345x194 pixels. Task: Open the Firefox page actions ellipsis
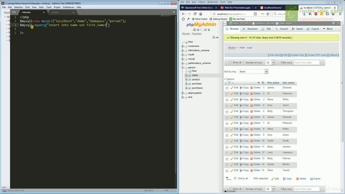(x=263, y=14)
